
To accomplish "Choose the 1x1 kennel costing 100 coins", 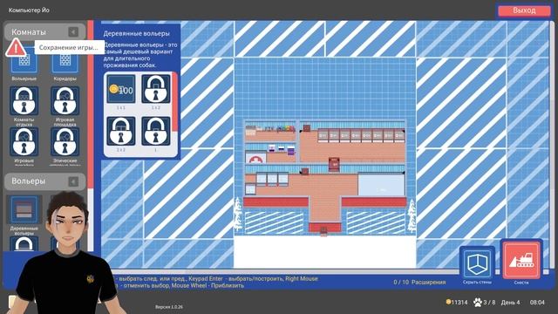I will point(121,89).
